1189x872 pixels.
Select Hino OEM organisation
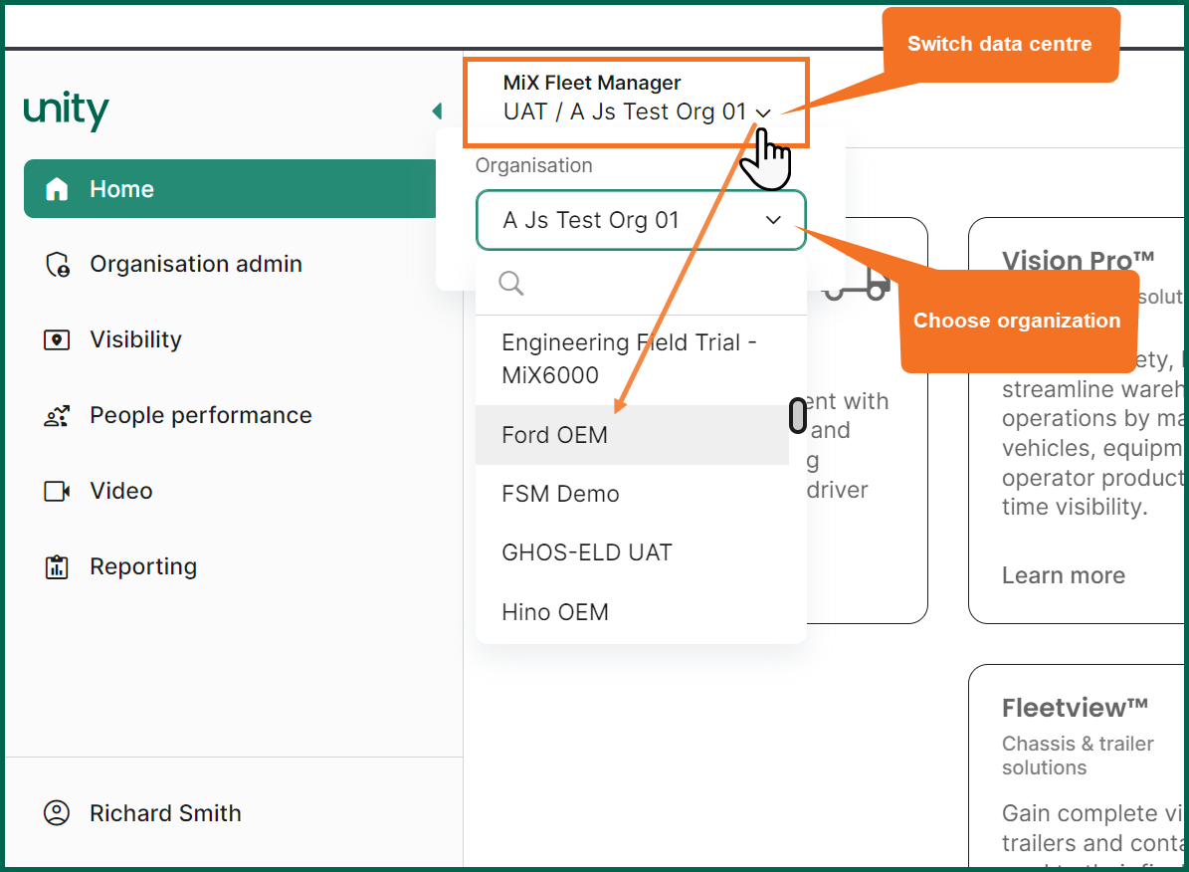click(x=633, y=612)
